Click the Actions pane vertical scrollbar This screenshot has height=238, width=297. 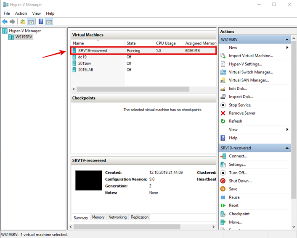point(294,120)
